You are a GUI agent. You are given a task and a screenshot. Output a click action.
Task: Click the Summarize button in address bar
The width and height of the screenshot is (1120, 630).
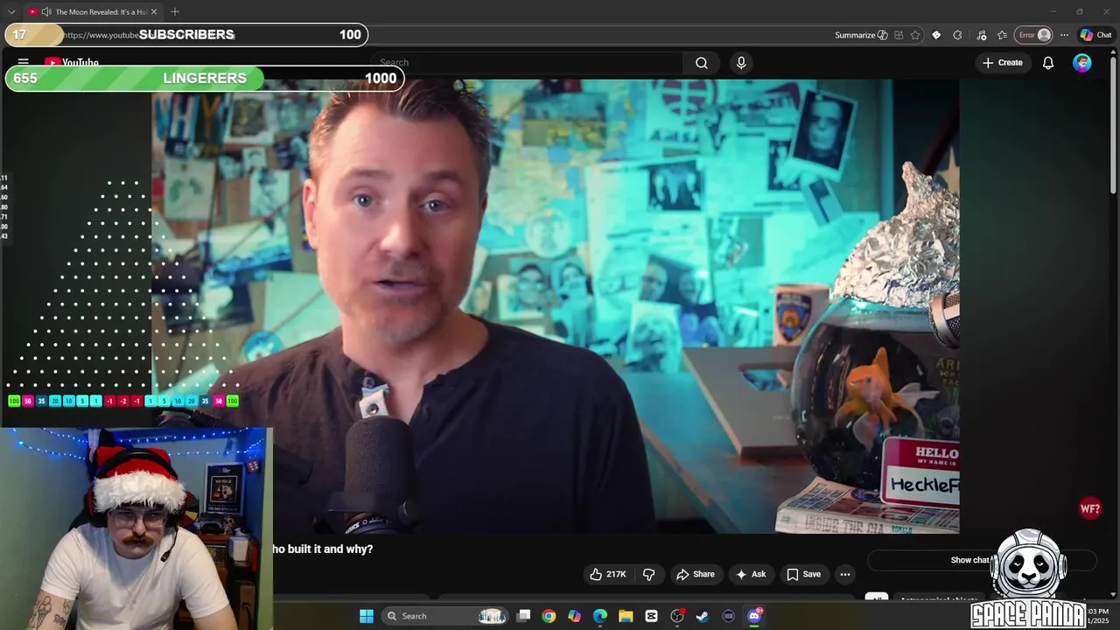861,35
